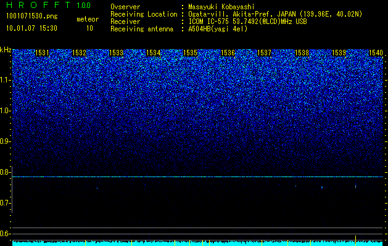This screenshot has width=388, height=246.
Task: Click the meteor count value 10
Action: click(89, 28)
